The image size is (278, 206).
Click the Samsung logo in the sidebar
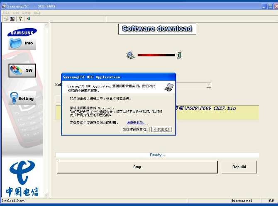(x=22, y=32)
